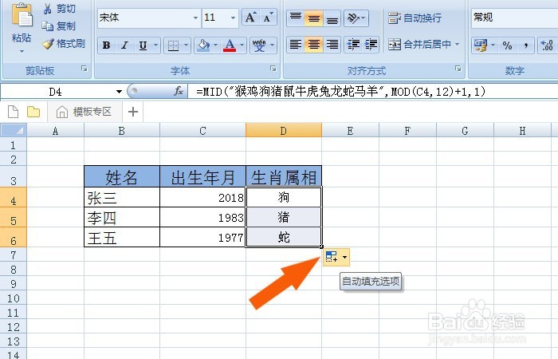Screen dimensions: 558x359
Task: Click new blank document icon
Action: point(14,112)
